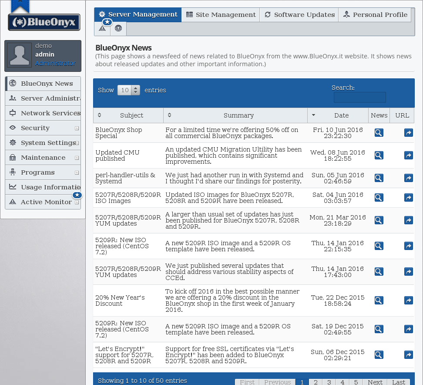This screenshot has height=385, width=423.
Task: Click the admin user avatar image
Action: 20,56
